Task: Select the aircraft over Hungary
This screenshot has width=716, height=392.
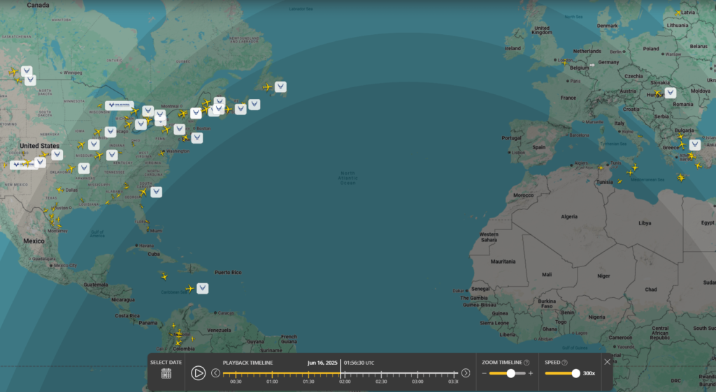Action: click(x=657, y=93)
